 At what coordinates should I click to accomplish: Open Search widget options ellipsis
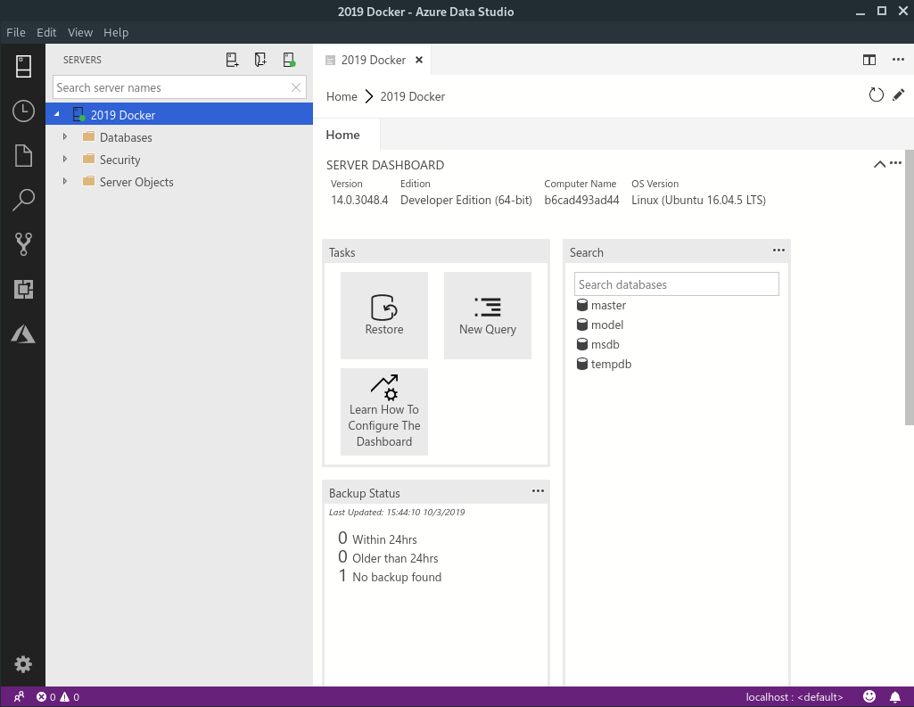pos(778,250)
